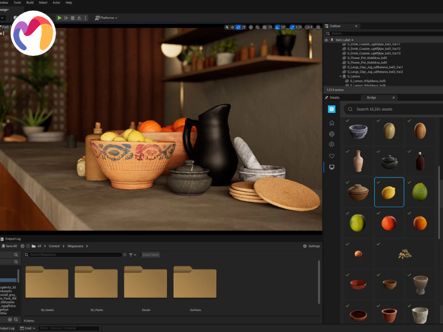Click the blue Bridge logo icon

coord(332,109)
